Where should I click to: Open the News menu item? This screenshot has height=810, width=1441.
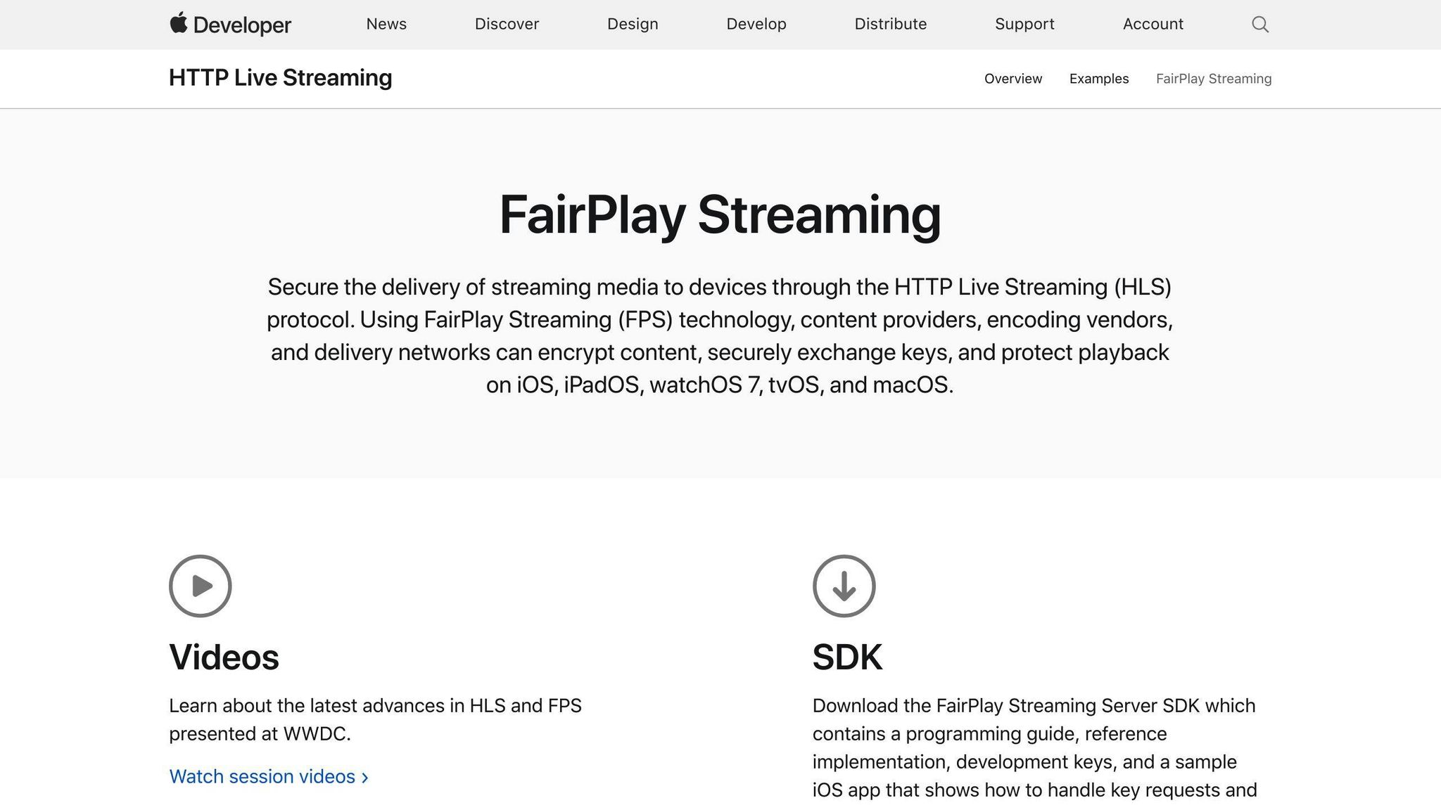coord(386,24)
